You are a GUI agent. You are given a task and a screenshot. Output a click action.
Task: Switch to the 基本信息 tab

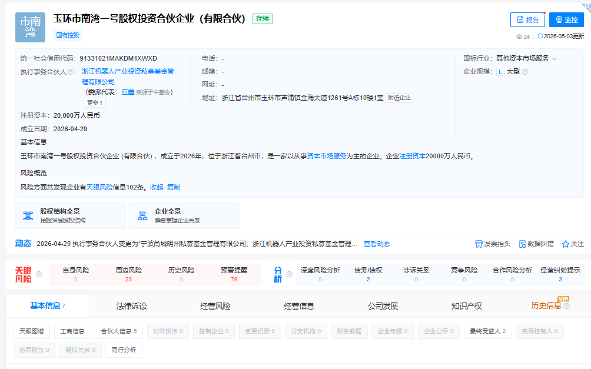(48, 305)
